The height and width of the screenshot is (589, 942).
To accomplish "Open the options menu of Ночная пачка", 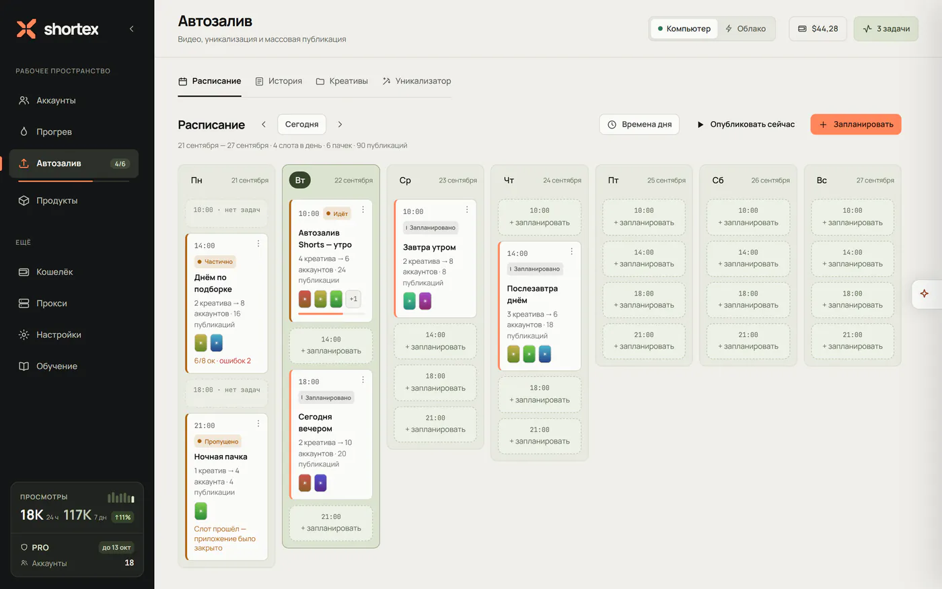I will pos(258,423).
